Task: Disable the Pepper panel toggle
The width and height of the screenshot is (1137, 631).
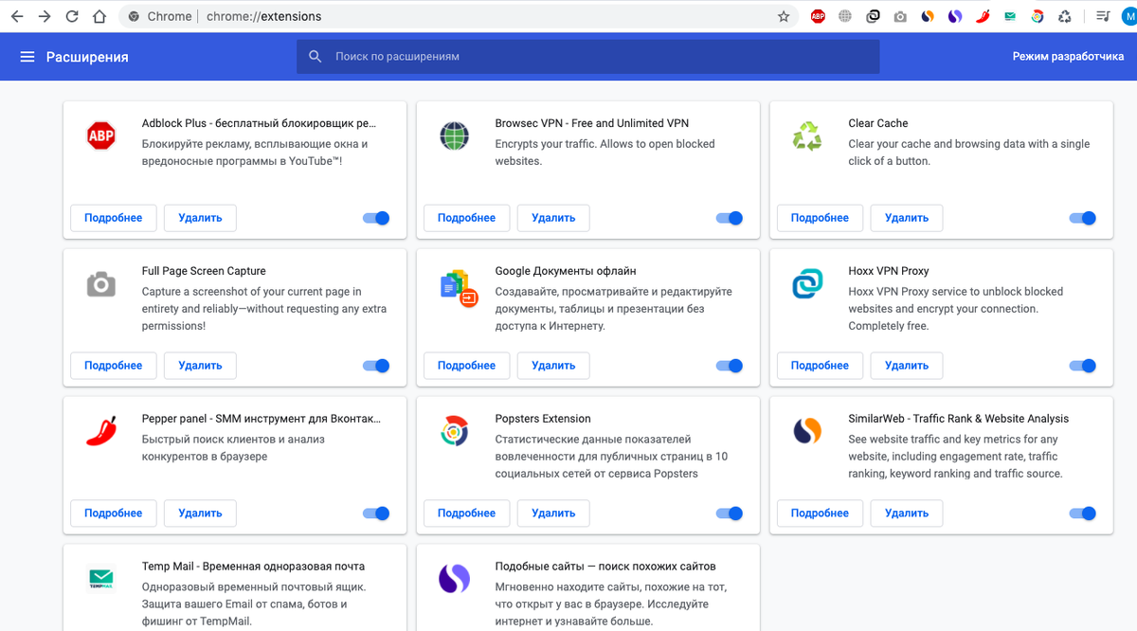Action: (376, 514)
